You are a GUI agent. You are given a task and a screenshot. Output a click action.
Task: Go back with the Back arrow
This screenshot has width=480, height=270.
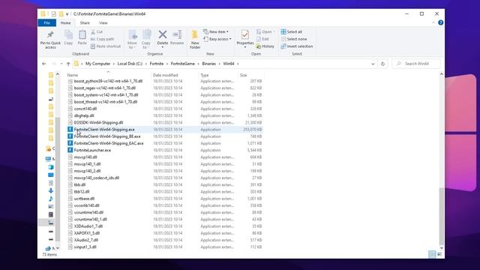(x=44, y=64)
